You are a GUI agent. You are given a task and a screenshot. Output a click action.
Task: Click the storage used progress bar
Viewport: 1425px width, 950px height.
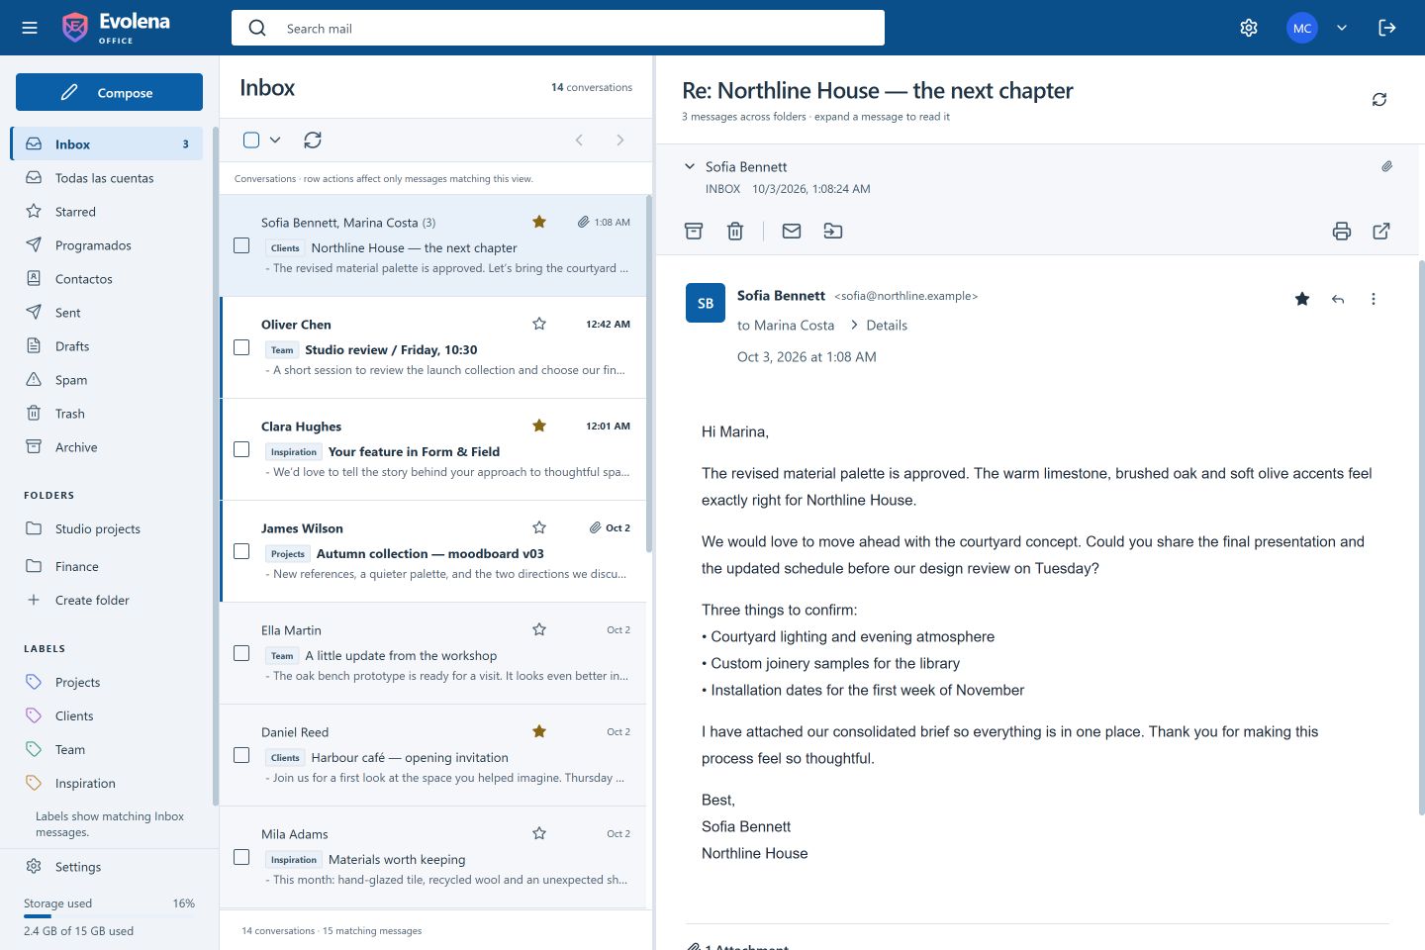(109, 916)
